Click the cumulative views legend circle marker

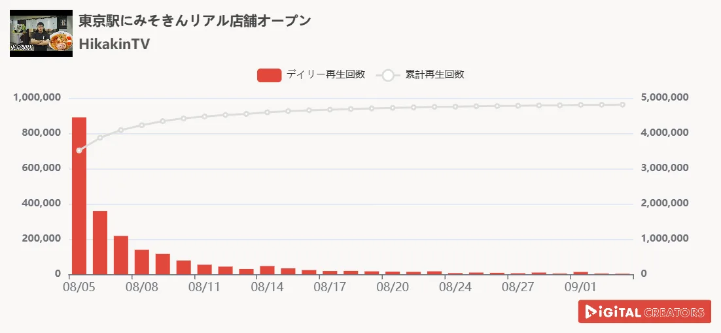[x=388, y=75]
